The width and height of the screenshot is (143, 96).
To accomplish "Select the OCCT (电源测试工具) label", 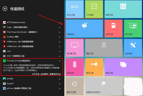I will (x=16, y=56).
